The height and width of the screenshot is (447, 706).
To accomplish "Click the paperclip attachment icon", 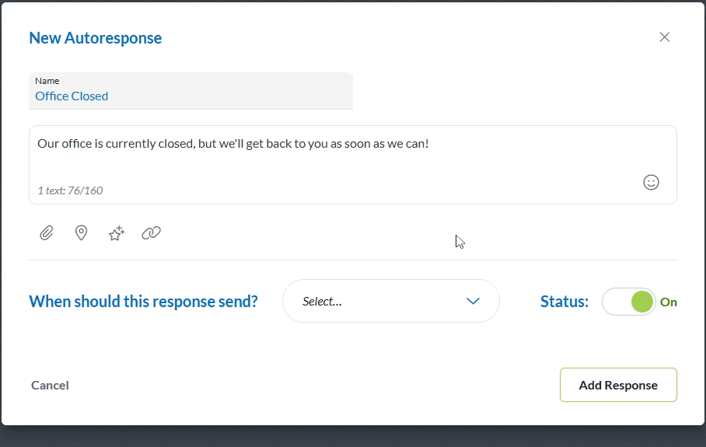I will point(47,232).
